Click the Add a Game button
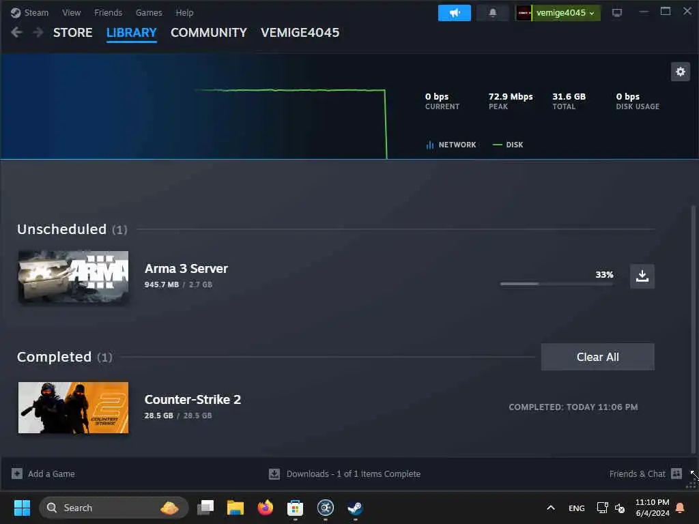 pyautogui.click(x=43, y=474)
